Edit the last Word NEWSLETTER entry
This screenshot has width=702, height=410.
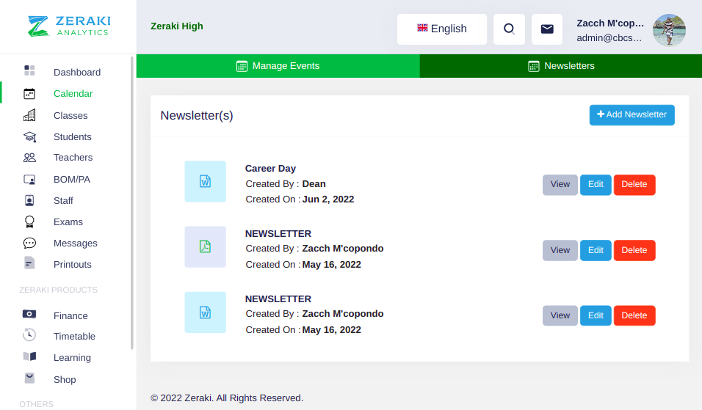coord(596,315)
